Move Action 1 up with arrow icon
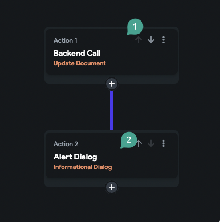The width and height of the screenshot is (220, 222). pyautogui.click(x=138, y=40)
